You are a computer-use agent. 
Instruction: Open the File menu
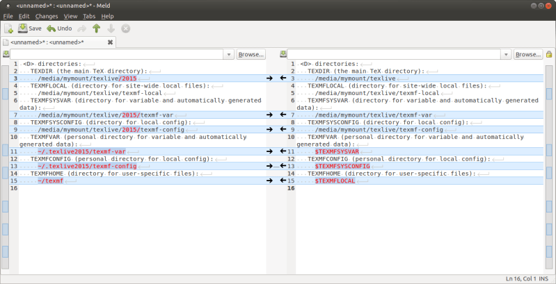tap(8, 16)
